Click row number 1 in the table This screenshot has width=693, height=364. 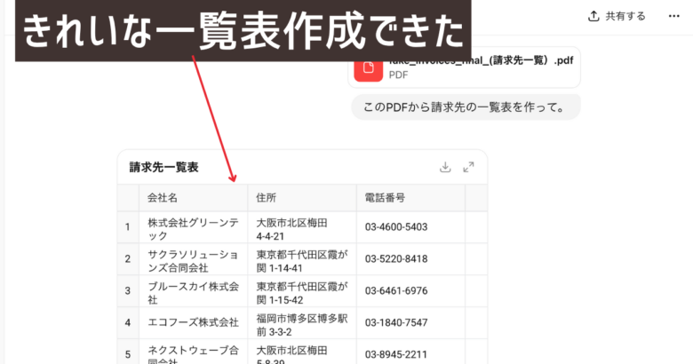[x=128, y=227]
